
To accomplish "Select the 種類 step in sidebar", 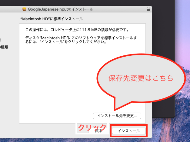I will [4, 47].
